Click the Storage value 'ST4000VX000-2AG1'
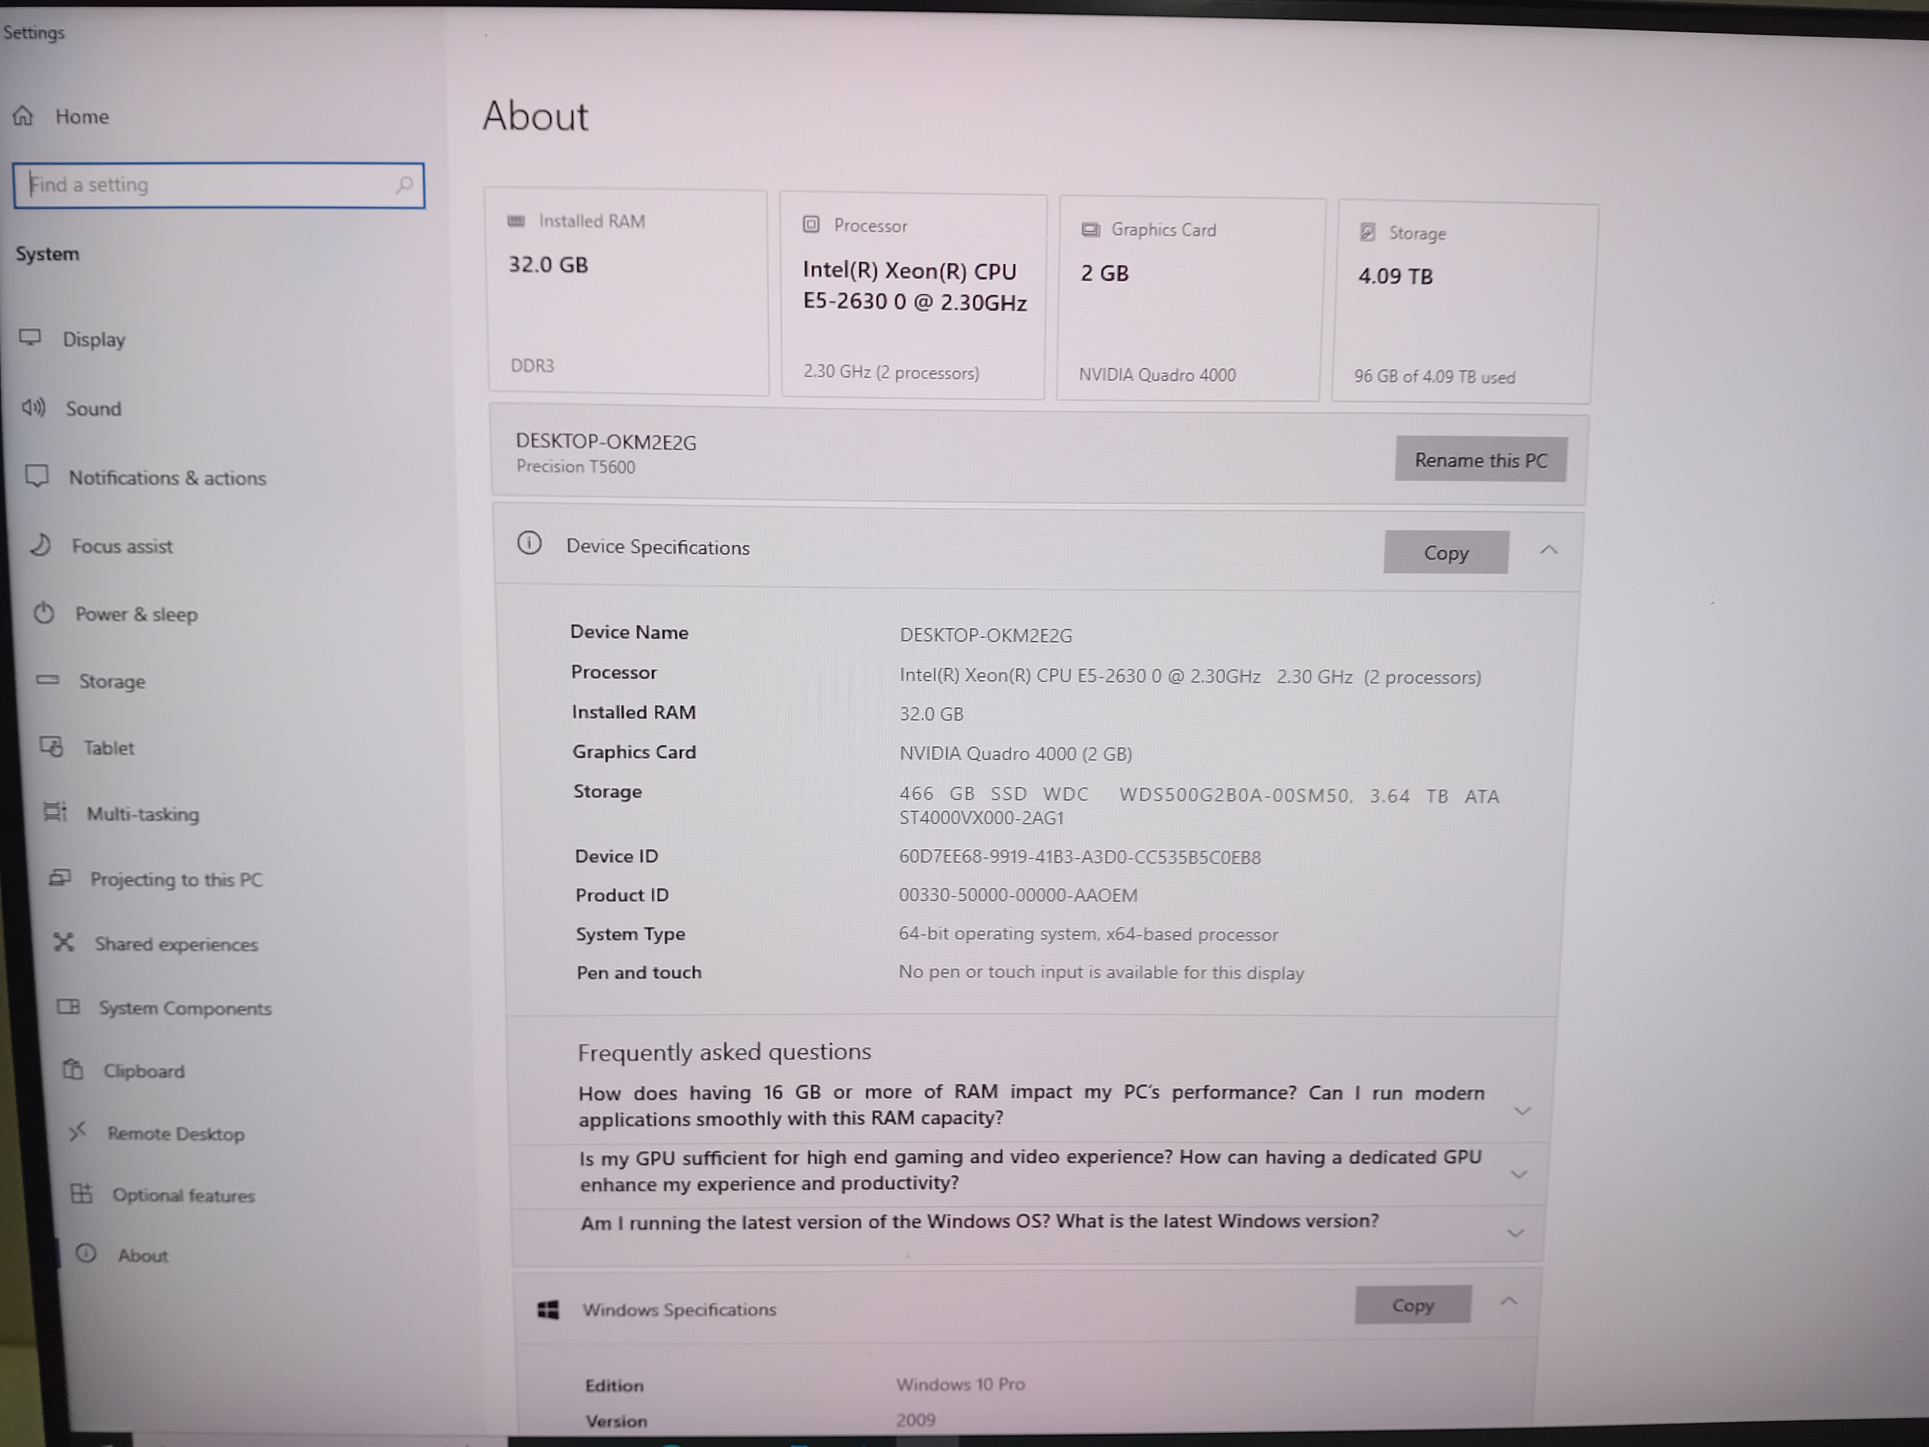Screen dimensions: 1929x1447 pyautogui.click(x=982, y=818)
